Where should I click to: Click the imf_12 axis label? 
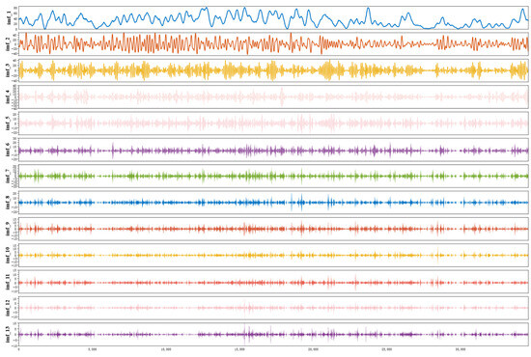(9, 308)
